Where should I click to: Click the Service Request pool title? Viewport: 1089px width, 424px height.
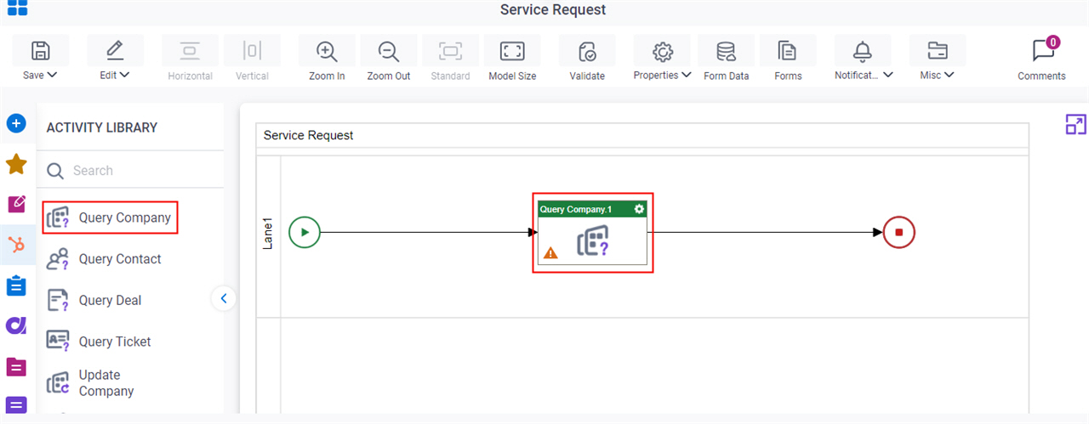(x=308, y=135)
